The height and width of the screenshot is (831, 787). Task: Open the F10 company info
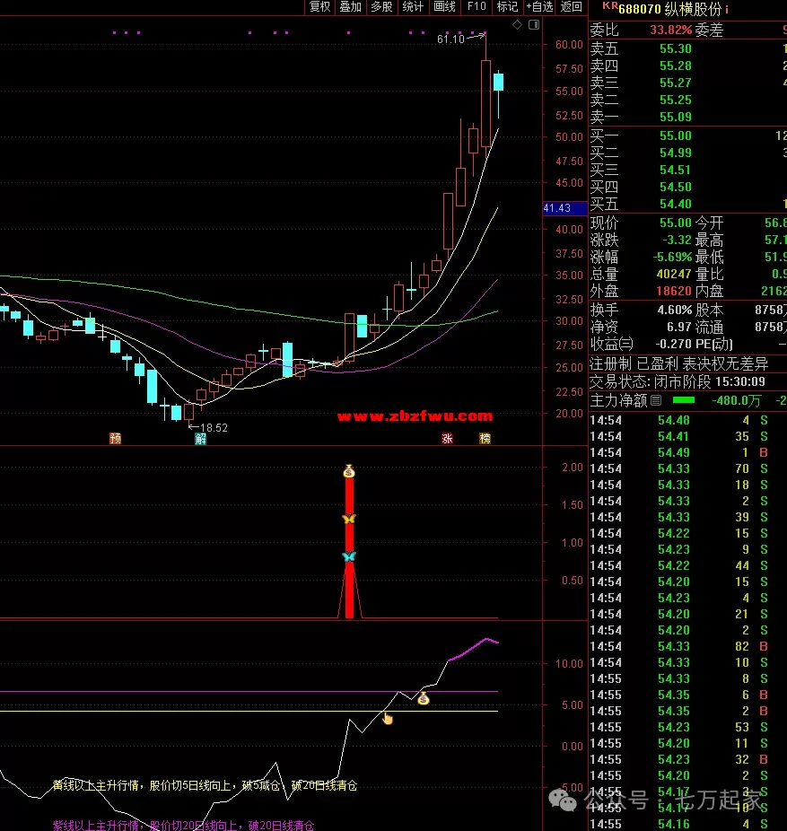tap(476, 7)
